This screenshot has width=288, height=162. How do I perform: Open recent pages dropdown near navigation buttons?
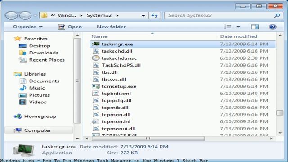(35, 16)
